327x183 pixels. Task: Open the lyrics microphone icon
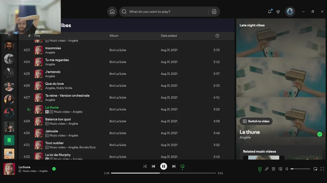[x=267, y=169]
